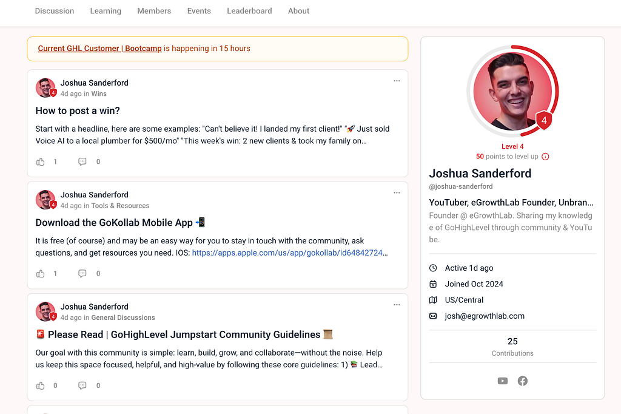621x414 pixels.
Task: Click 'YouTuber, eGrowthLab Founder' headline
Action: (x=511, y=203)
